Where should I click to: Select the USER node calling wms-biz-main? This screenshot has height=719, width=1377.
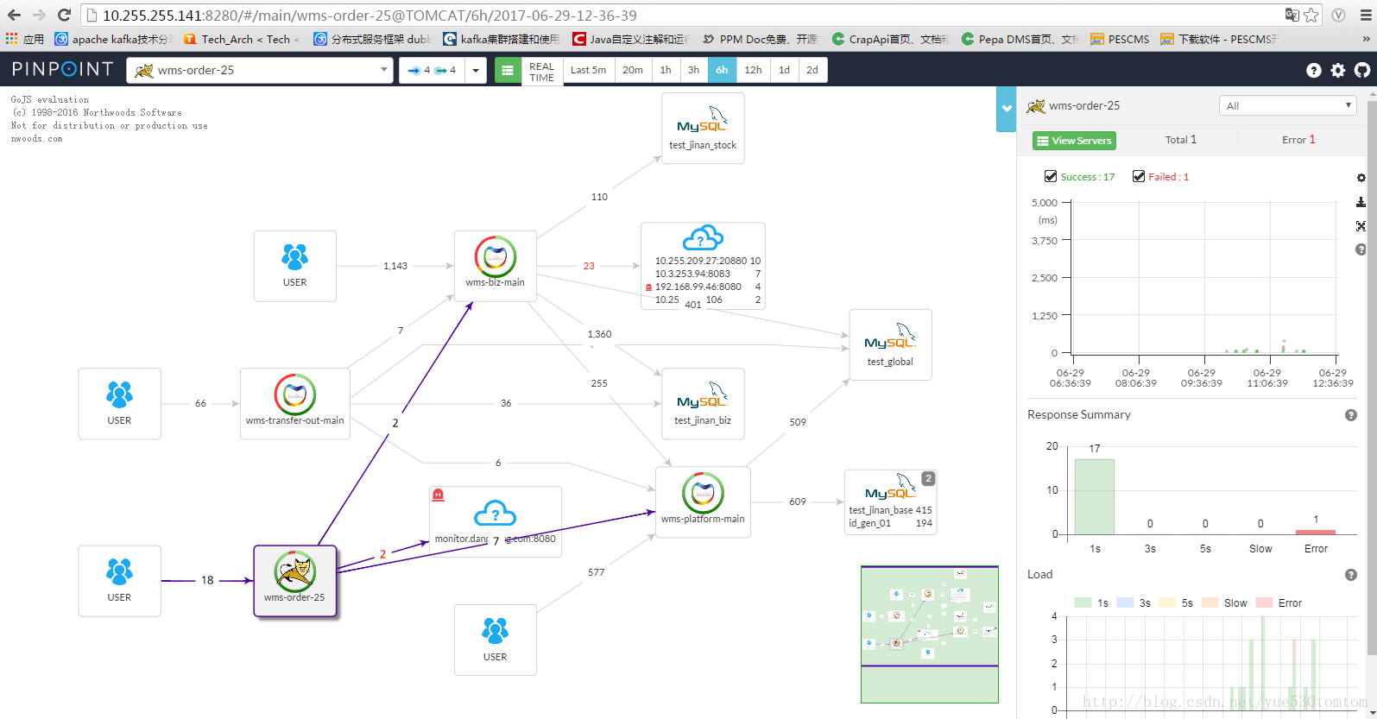294,266
